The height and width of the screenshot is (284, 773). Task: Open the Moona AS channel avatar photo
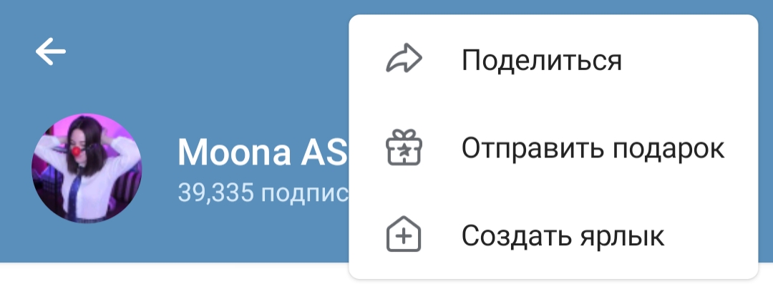click(x=87, y=168)
